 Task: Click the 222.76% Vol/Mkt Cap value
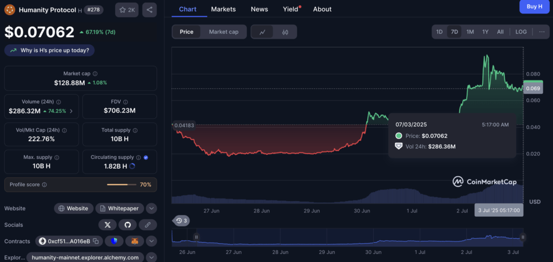point(41,139)
